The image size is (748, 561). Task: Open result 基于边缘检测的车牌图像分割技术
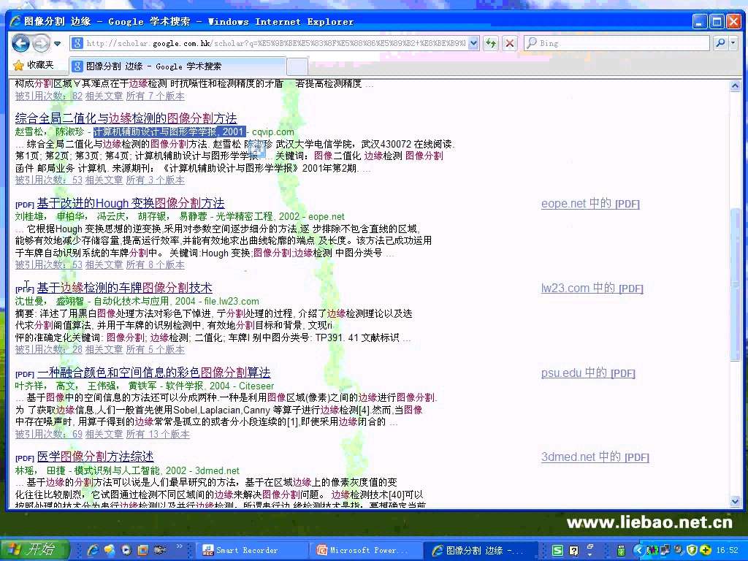click(124, 288)
